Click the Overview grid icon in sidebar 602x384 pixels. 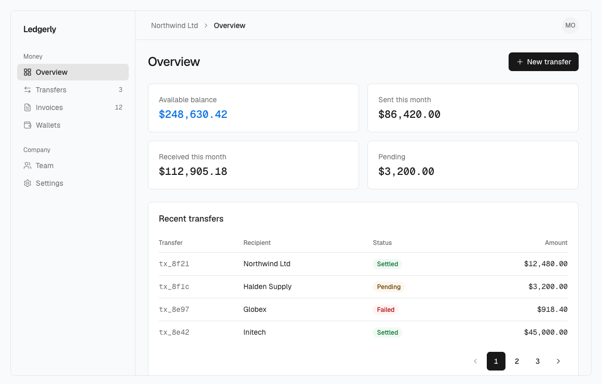[28, 72]
